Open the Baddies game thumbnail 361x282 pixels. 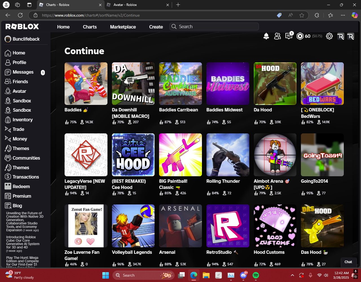click(86, 84)
